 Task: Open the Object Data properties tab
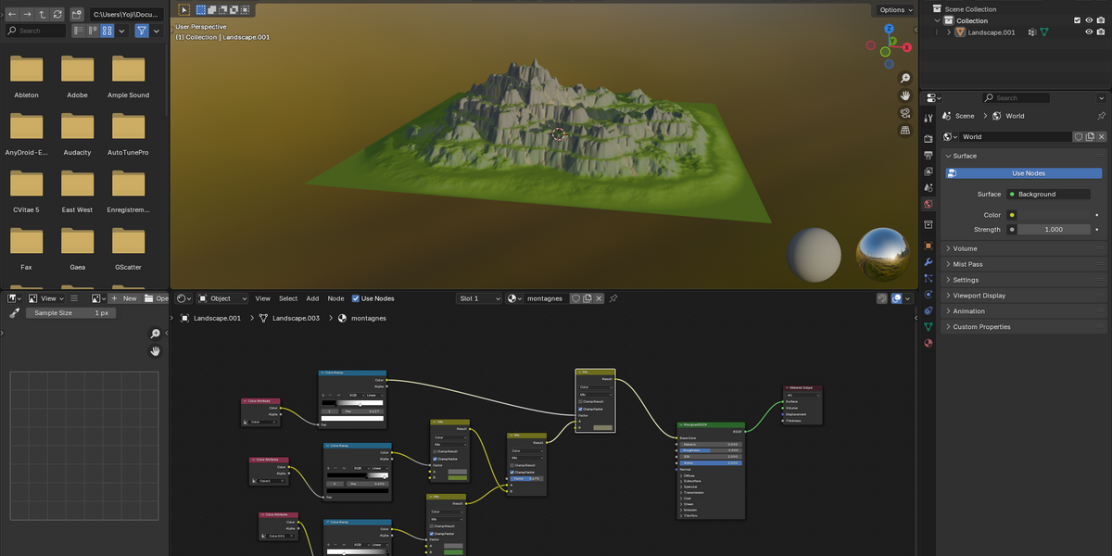pos(928,326)
